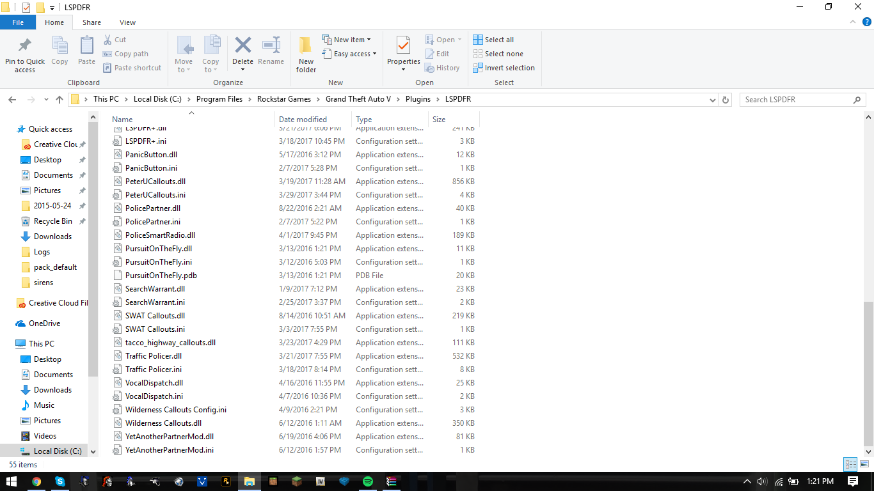874x491 pixels.
Task: Click the New folder icon in the title bar
Action: pyautogui.click(x=40, y=7)
